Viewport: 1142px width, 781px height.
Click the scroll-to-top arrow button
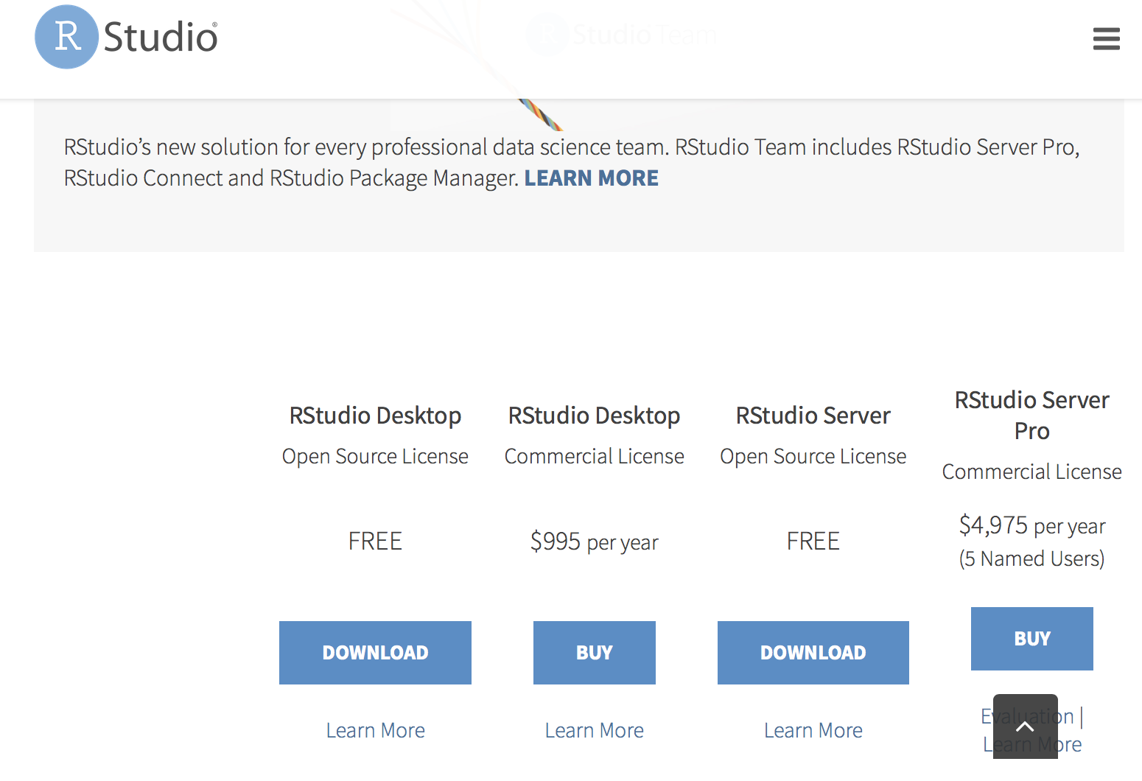[x=1025, y=726]
